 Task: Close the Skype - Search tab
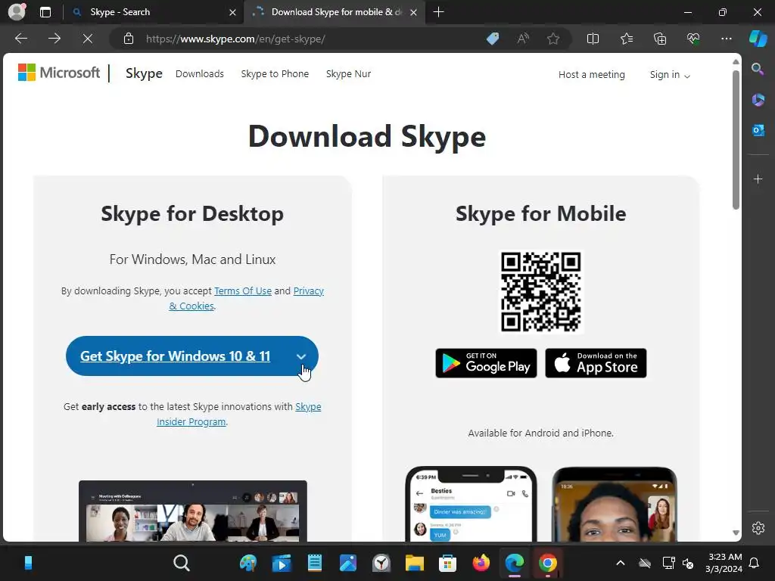pyautogui.click(x=233, y=12)
